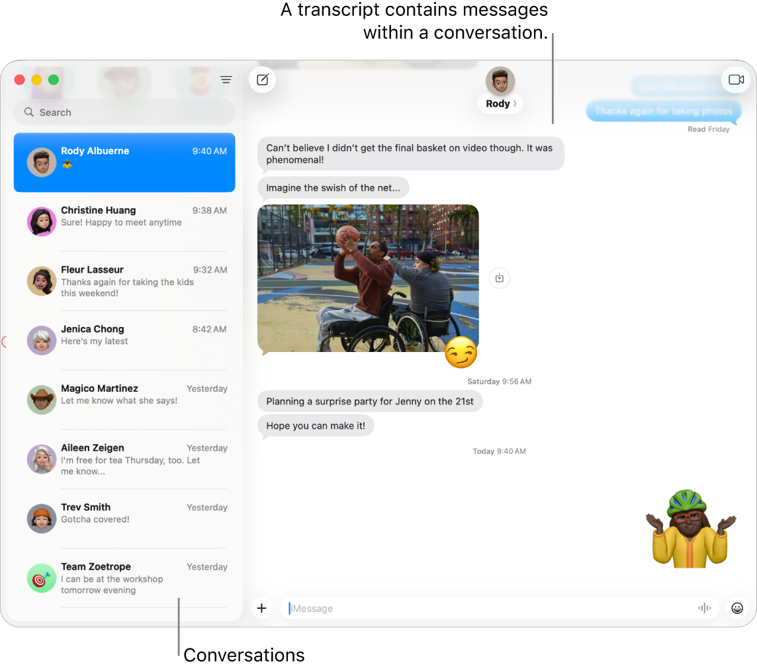
Task: Open the apps menu with the plus icon
Action: pos(262,608)
